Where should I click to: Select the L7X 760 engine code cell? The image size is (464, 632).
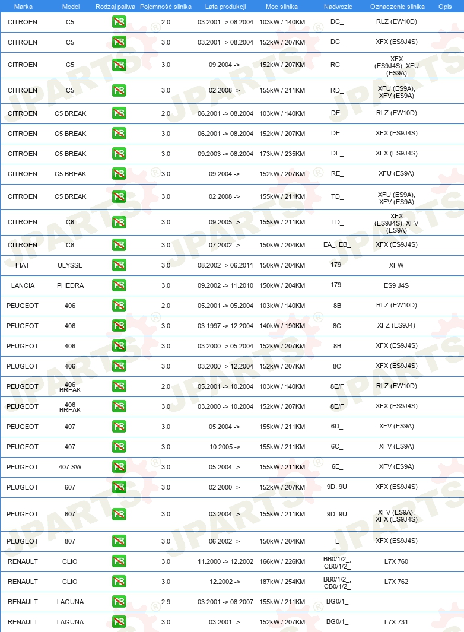(x=396, y=561)
